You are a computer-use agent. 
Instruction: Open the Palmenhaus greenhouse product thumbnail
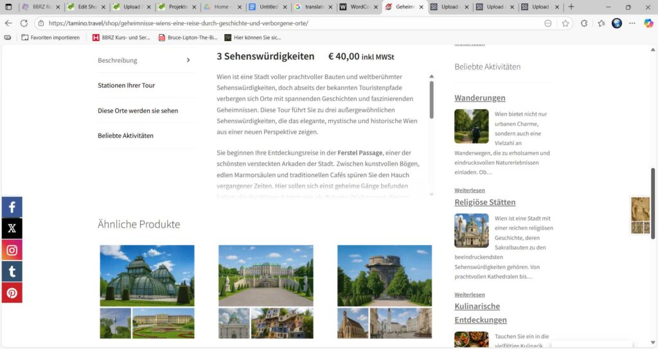[x=147, y=275]
